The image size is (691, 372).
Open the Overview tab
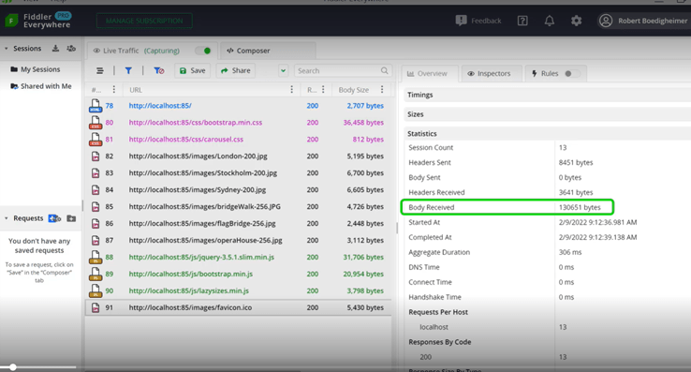(x=430, y=74)
